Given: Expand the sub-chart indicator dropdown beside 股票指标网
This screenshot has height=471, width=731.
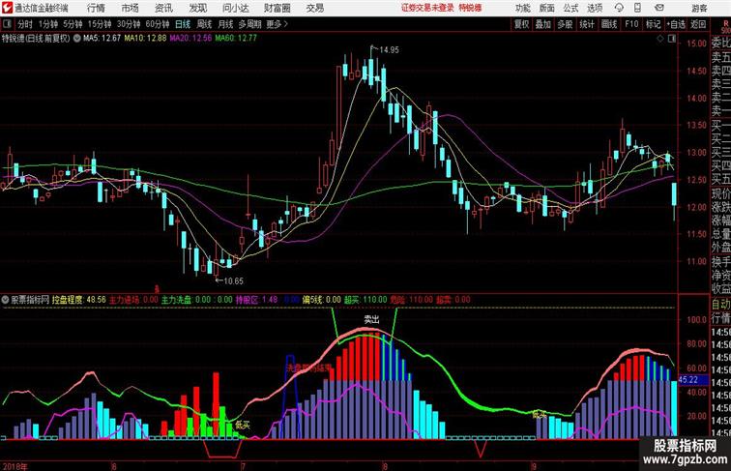Looking at the screenshot, I should pos(5,300).
